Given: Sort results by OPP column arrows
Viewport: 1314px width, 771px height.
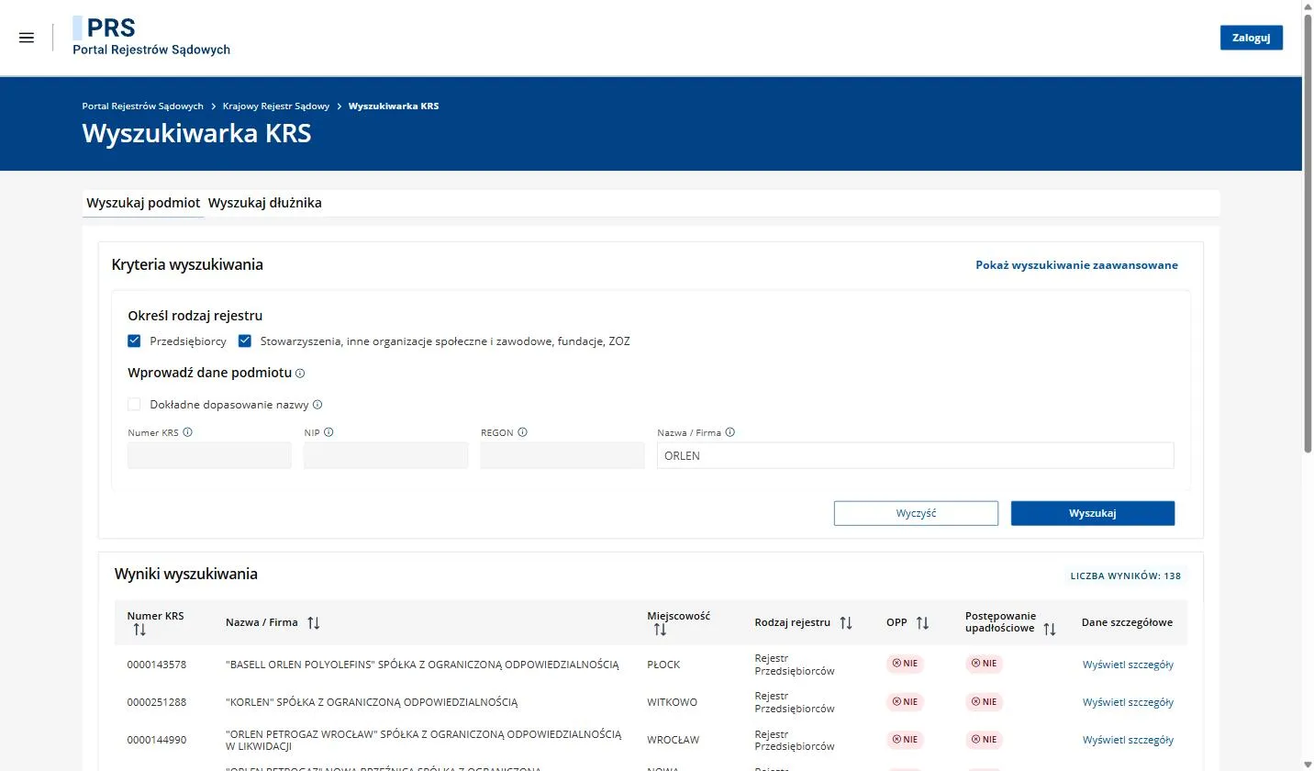Looking at the screenshot, I should 923,622.
